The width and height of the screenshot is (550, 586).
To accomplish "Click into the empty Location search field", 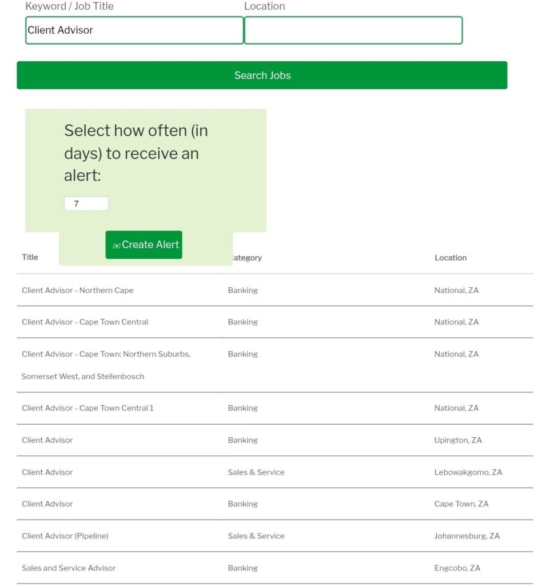I will (353, 30).
